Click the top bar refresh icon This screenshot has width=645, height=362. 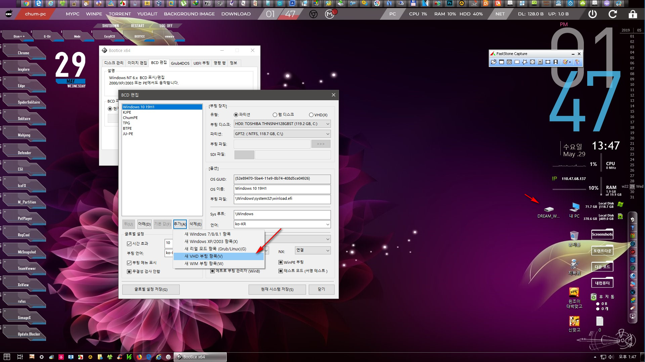613,14
